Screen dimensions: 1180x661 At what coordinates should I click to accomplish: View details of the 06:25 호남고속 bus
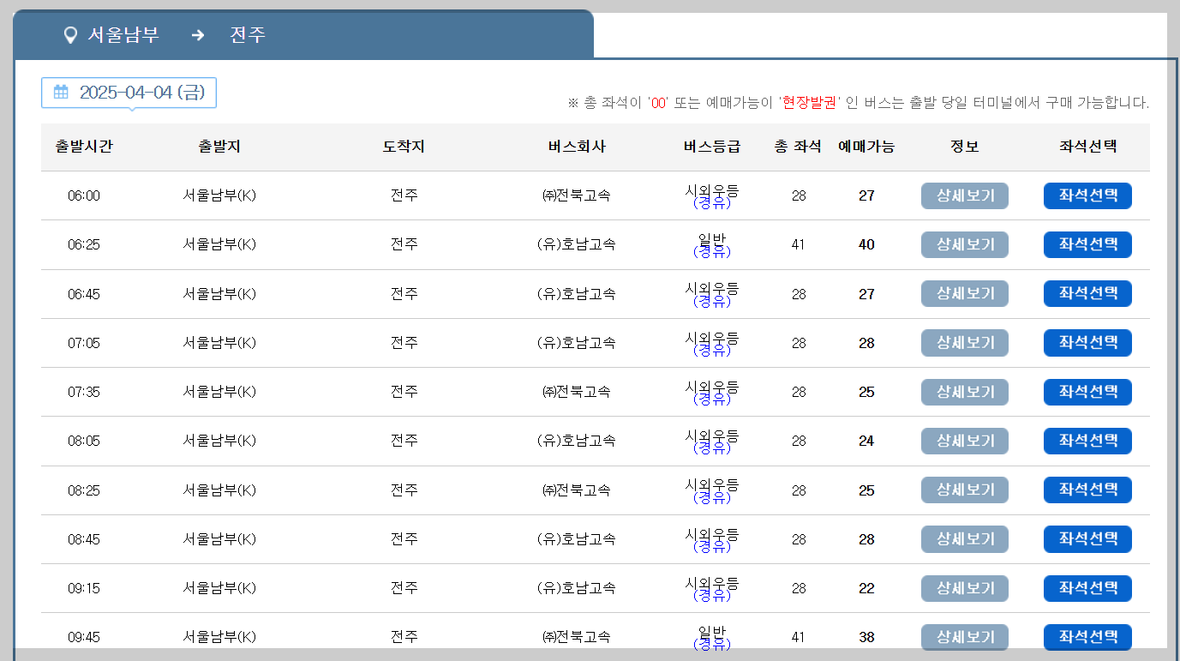pos(964,244)
